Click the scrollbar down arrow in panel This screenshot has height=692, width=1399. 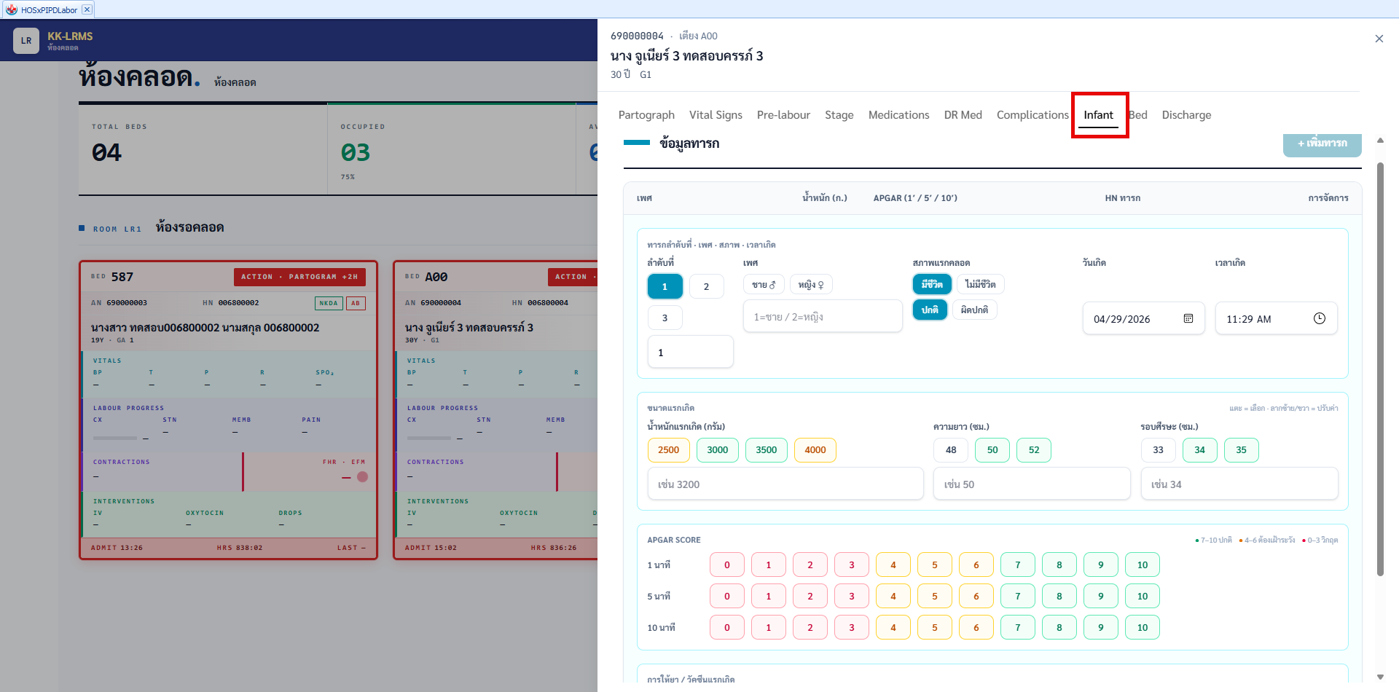(x=1380, y=677)
